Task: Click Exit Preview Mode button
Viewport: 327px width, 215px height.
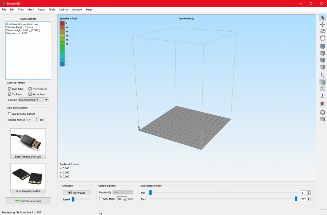Action: point(28,201)
